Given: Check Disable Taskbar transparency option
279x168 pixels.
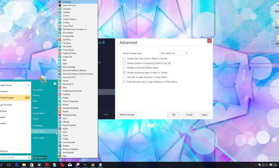Looking at the screenshot, I should pyautogui.click(x=124, y=63).
